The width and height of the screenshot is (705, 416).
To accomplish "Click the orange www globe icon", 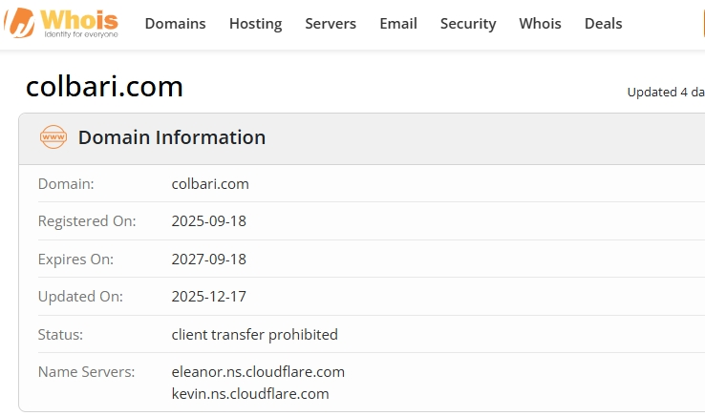I will (53, 137).
